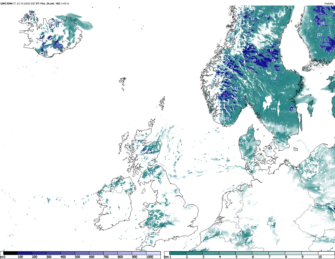
Task: Pick the 5–6 km legend color segment
Action: click(244, 253)
